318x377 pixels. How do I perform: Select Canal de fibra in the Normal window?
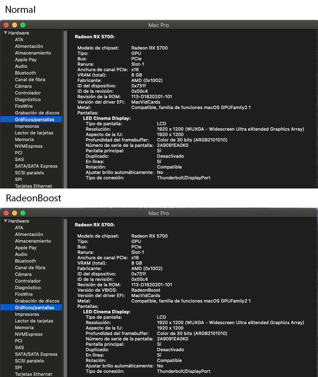click(x=30, y=79)
